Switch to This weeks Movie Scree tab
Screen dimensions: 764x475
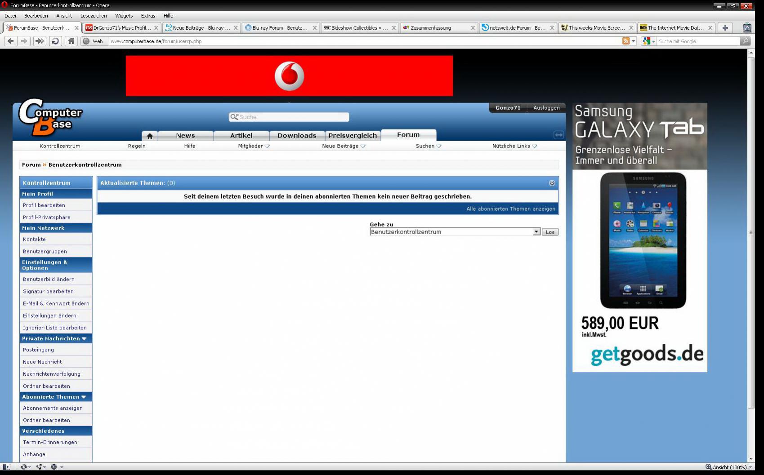[597, 28]
